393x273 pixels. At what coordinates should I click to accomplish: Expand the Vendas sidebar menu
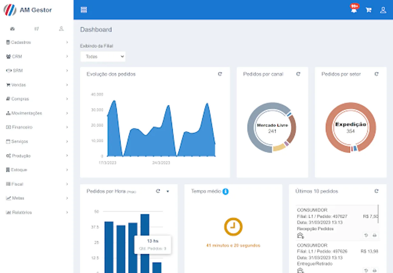[x=37, y=85]
